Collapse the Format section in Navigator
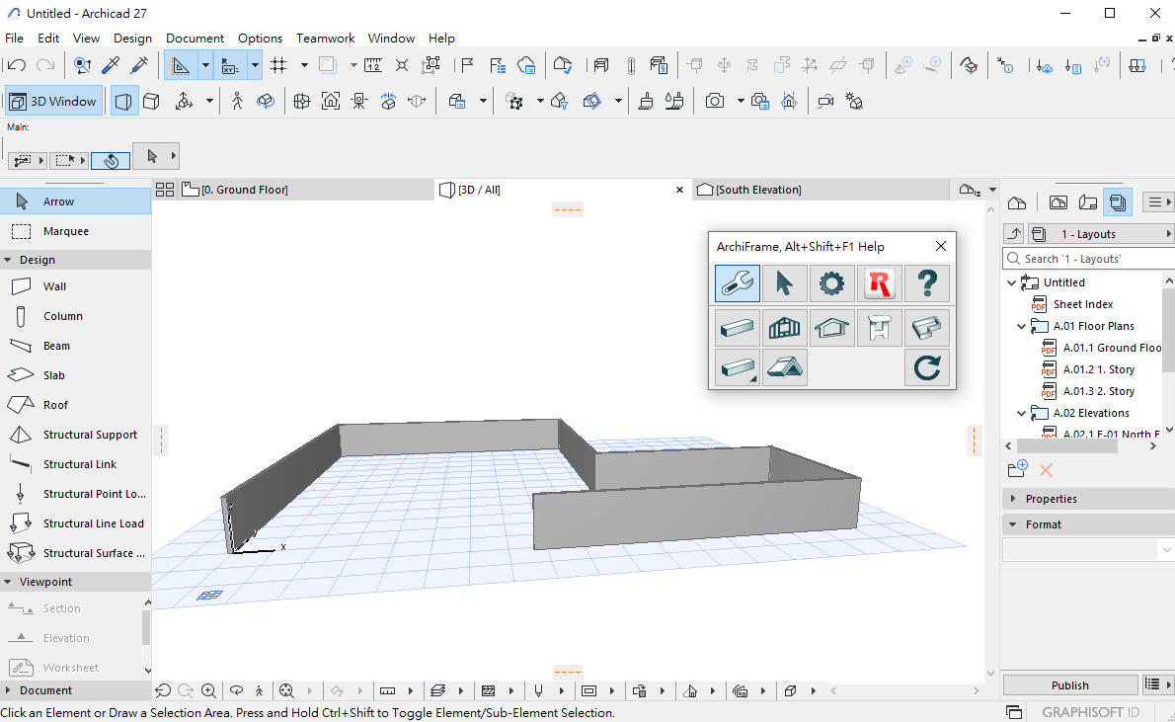Viewport: 1175px width, 722px height. (x=1013, y=524)
